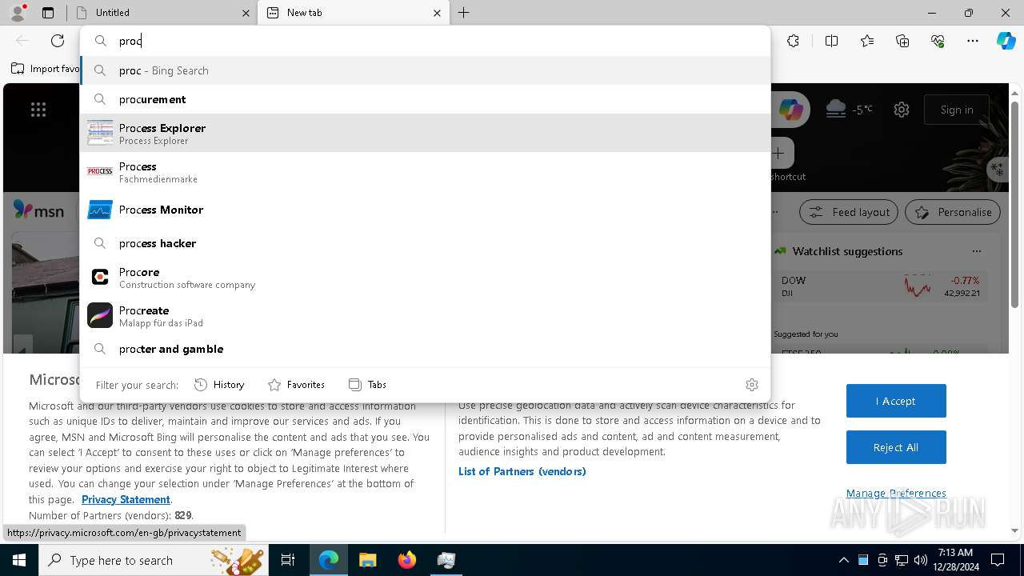The width and height of the screenshot is (1024, 576).
Task: Choose the Procreate suggestion
Action: tap(425, 315)
